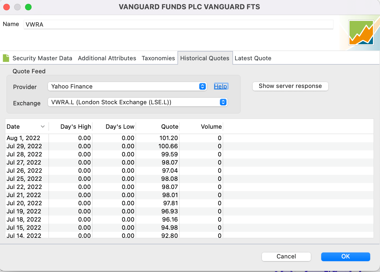Open the Provider dropdown showing Yahoo Finance
This screenshot has height=272, width=380.
click(x=127, y=86)
